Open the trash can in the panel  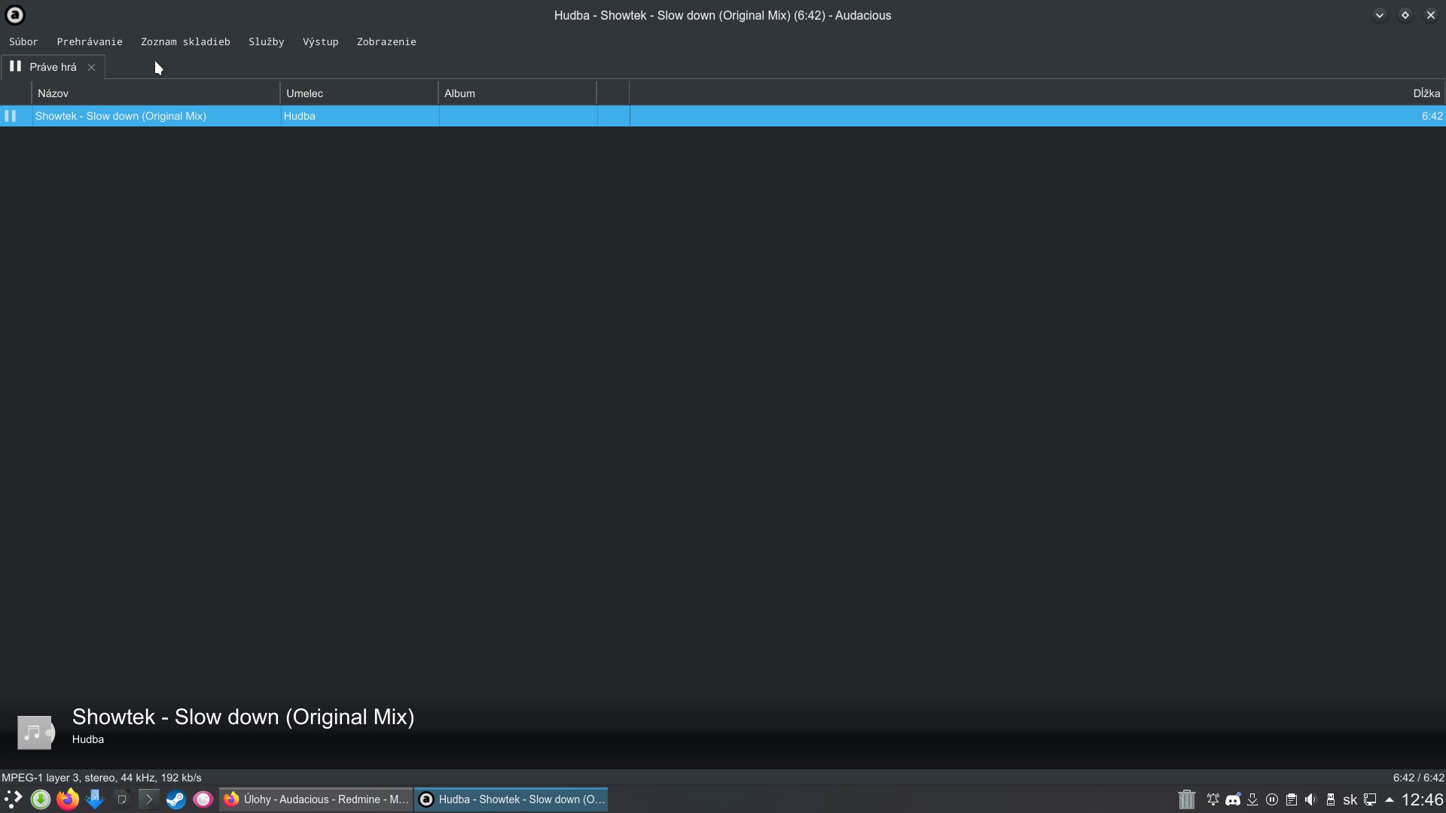click(1187, 799)
